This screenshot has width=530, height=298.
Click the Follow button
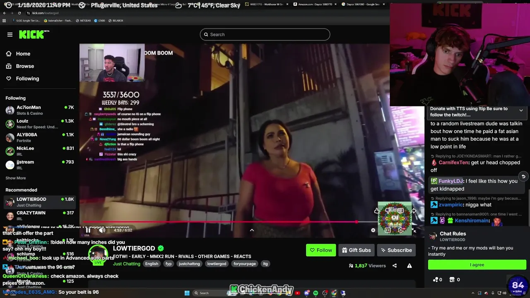point(321,250)
